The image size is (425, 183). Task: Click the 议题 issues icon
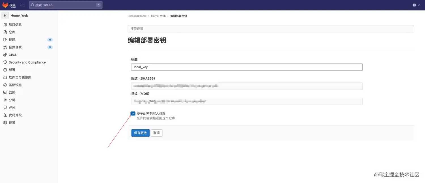[5, 40]
